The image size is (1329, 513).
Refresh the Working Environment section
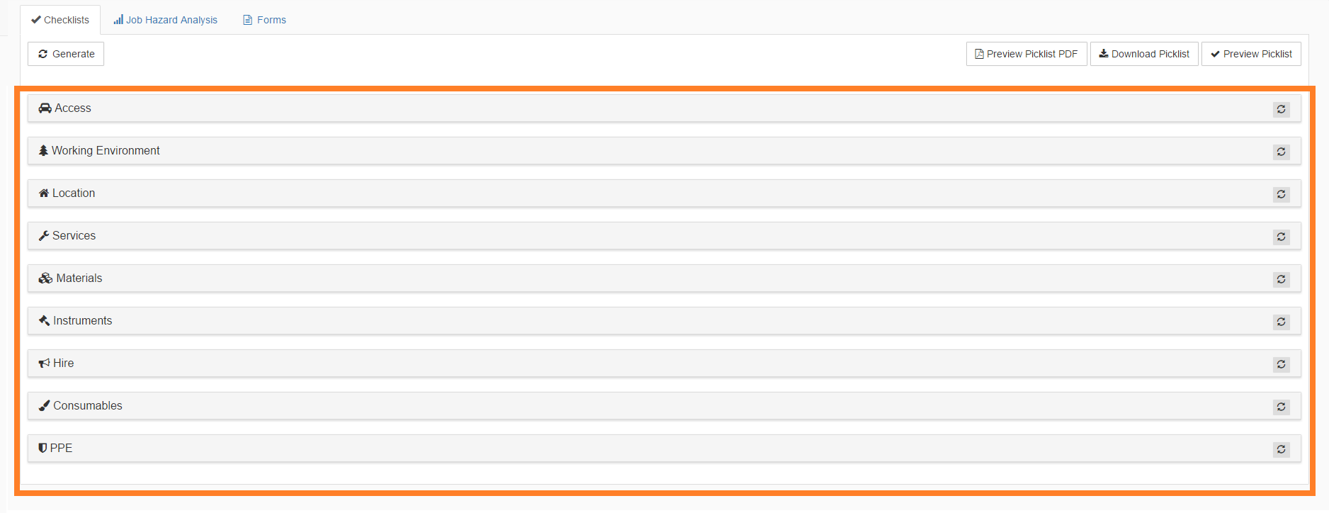pos(1281,152)
